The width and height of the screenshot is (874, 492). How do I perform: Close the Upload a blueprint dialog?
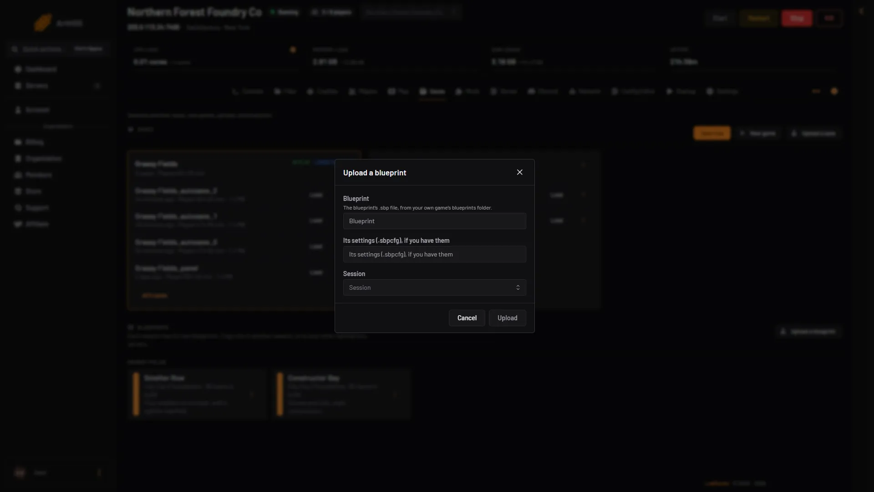click(519, 172)
